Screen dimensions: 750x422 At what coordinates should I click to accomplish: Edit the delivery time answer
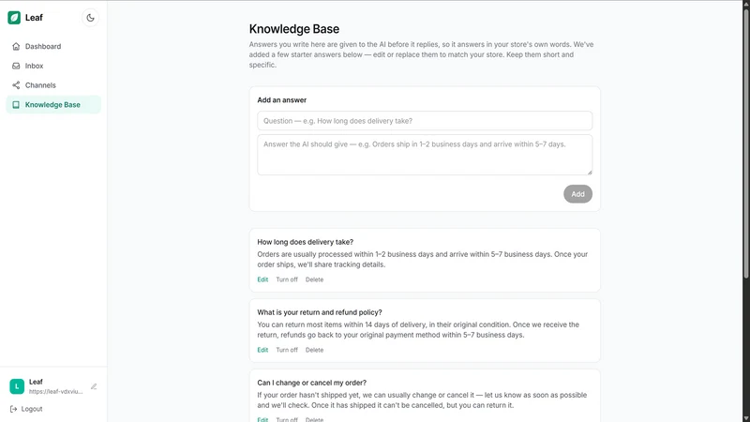(x=262, y=279)
